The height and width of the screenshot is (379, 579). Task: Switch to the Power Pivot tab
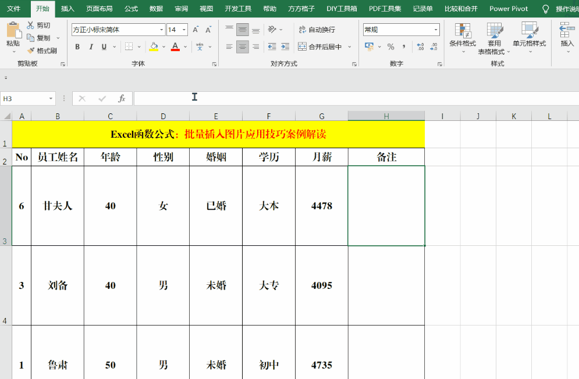[509, 9]
